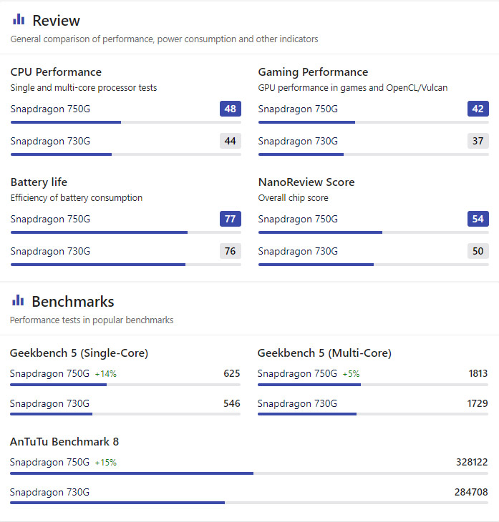Screen dimensions: 499x522
Task: Click Snapdragon 750G label under CPU Performance
Action: click(50, 109)
